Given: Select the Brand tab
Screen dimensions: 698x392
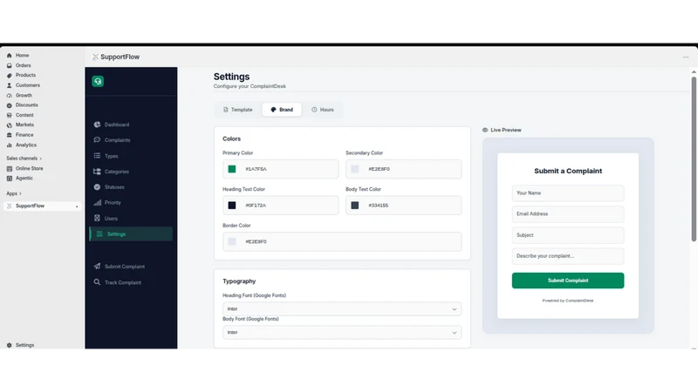Looking at the screenshot, I should pos(282,110).
